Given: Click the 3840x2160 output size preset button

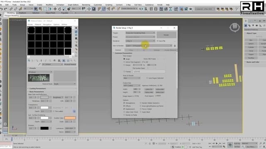Looking at the screenshot, I should 160,92.
